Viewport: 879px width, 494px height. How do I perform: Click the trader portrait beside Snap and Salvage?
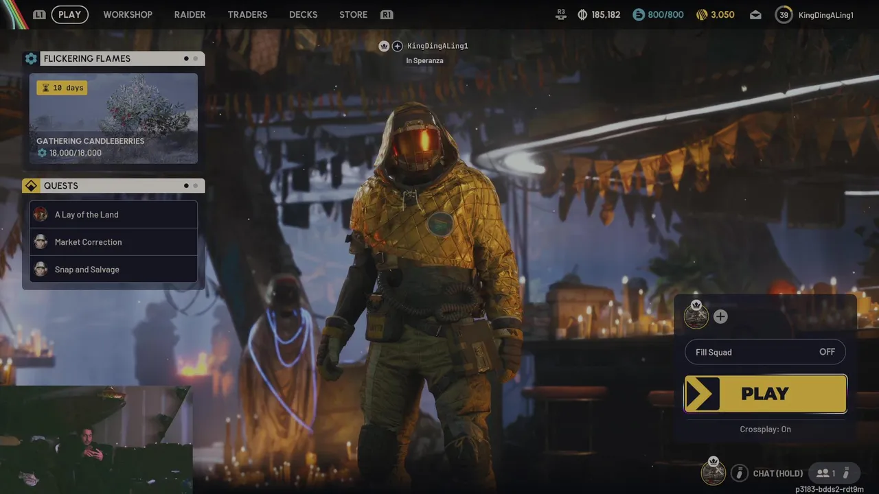click(x=41, y=270)
